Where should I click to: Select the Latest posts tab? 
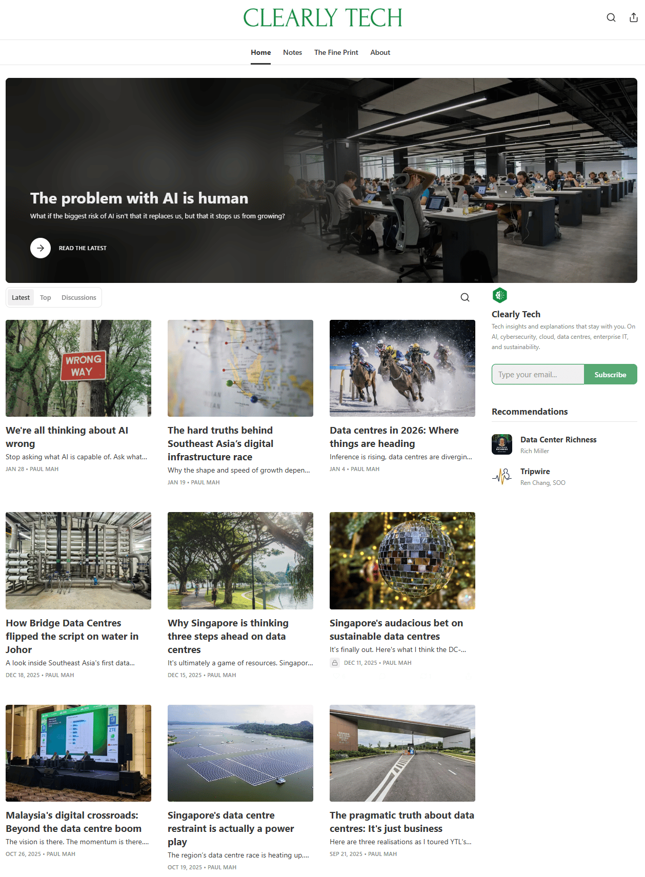tap(21, 297)
